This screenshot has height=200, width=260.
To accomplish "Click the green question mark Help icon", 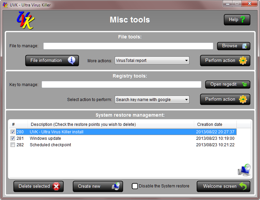I will point(243,20).
